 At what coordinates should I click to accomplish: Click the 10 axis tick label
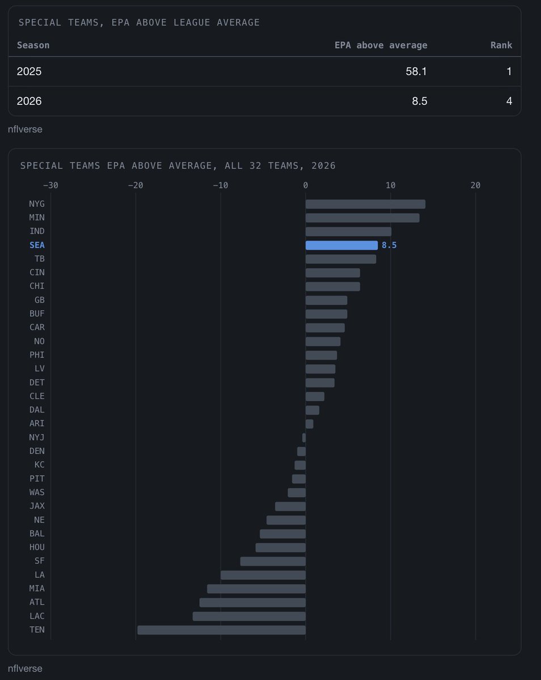(391, 185)
